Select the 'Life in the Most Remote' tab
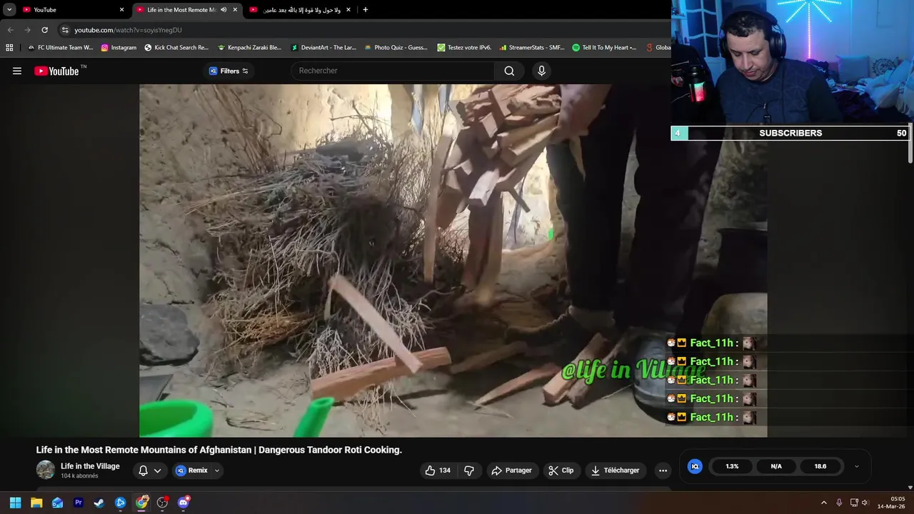 (x=181, y=10)
